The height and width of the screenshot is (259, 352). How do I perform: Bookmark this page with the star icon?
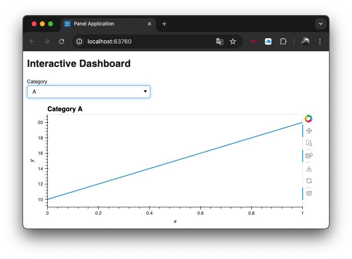233,41
